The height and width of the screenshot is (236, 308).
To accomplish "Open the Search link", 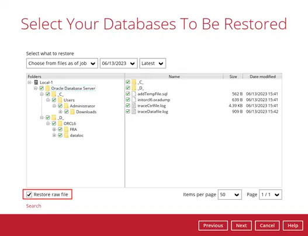I will click(33, 206).
